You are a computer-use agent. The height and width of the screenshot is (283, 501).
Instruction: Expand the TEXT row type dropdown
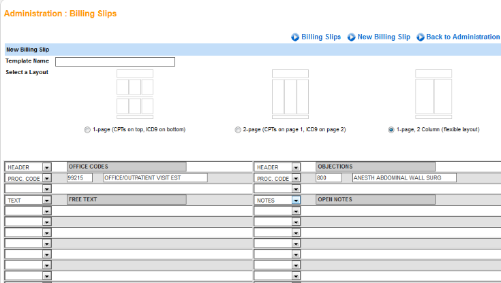46,201
